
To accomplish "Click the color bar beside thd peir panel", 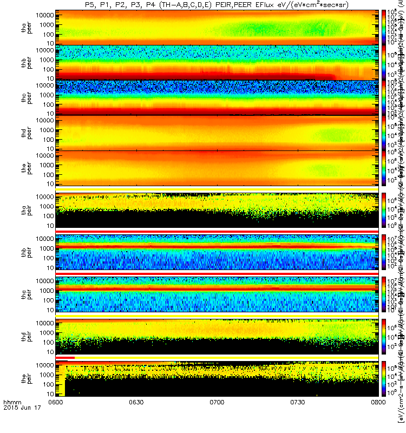I will 384,337.
